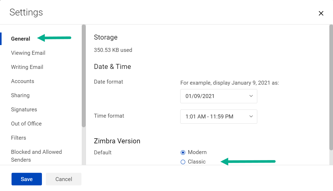
Task: Open the Date format dropdown
Action: tap(219, 96)
